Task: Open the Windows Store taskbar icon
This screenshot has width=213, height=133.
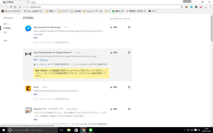Action: click(76, 130)
